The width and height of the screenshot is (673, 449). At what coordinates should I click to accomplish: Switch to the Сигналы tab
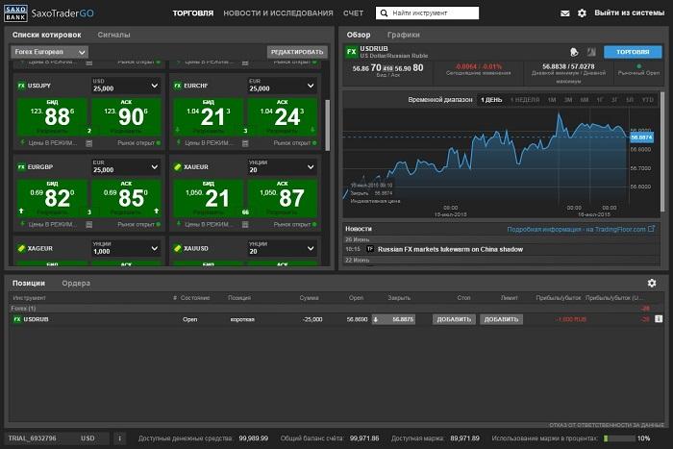113,35
